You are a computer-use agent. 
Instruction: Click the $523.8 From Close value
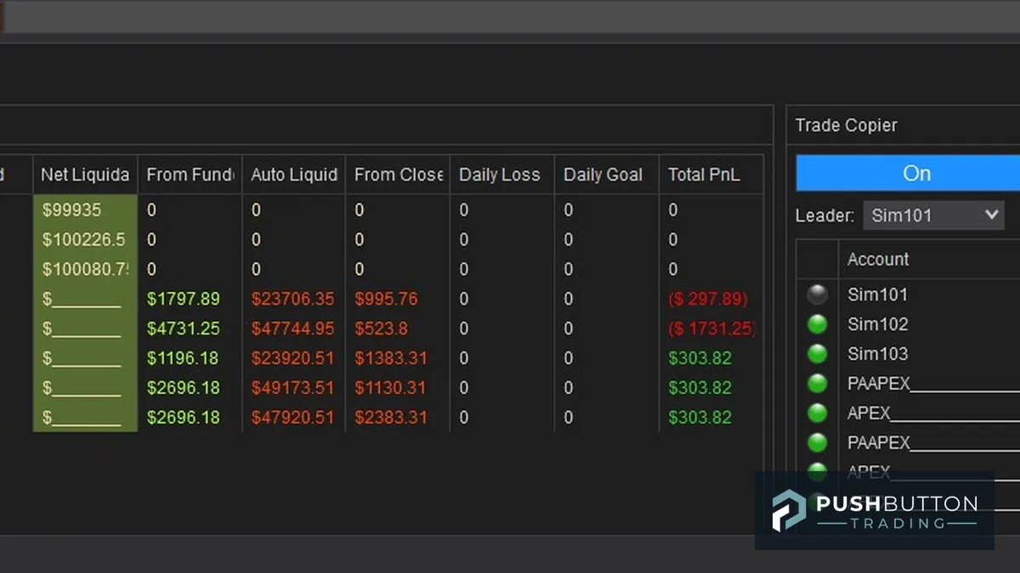(381, 329)
